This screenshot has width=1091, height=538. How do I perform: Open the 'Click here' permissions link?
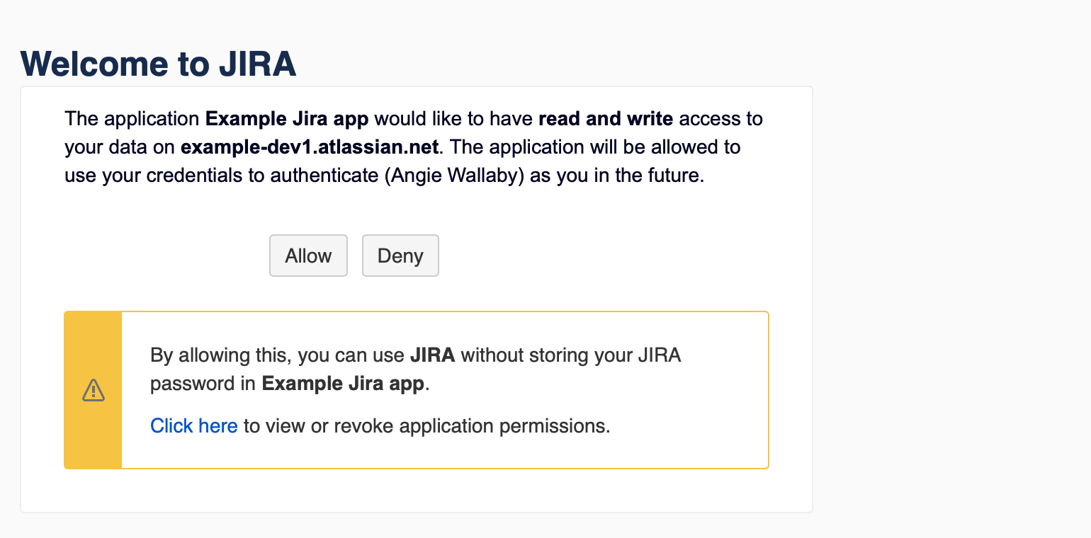click(193, 425)
